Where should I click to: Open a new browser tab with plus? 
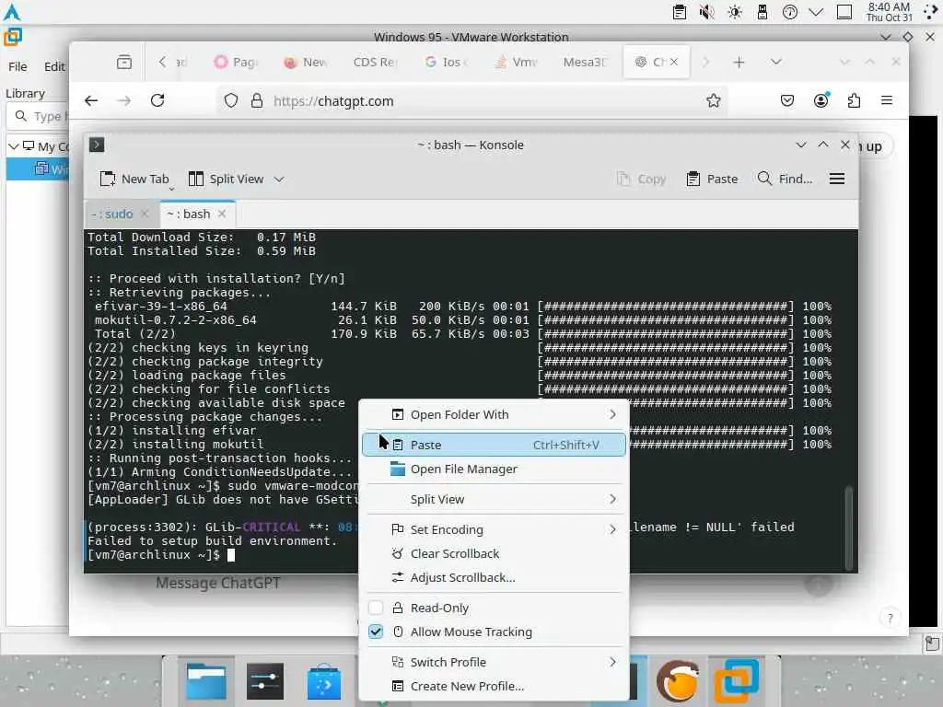(x=739, y=62)
